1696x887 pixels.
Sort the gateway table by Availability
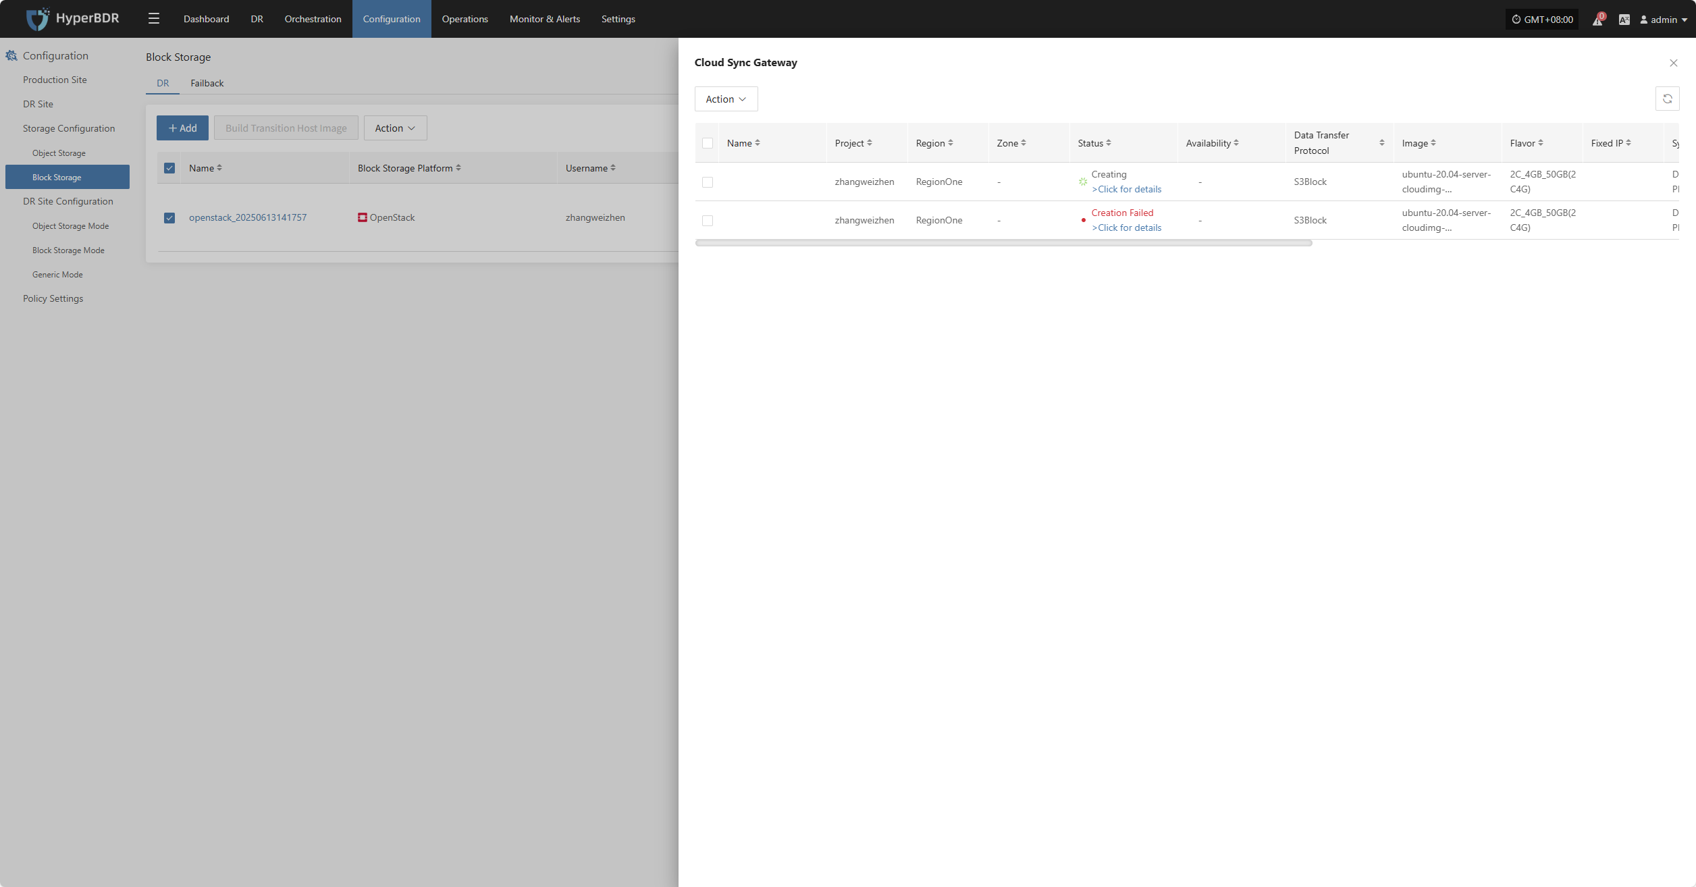[x=1236, y=143]
